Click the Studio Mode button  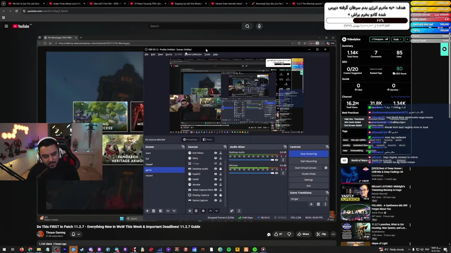pyautogui.click(x=309, y=174)
